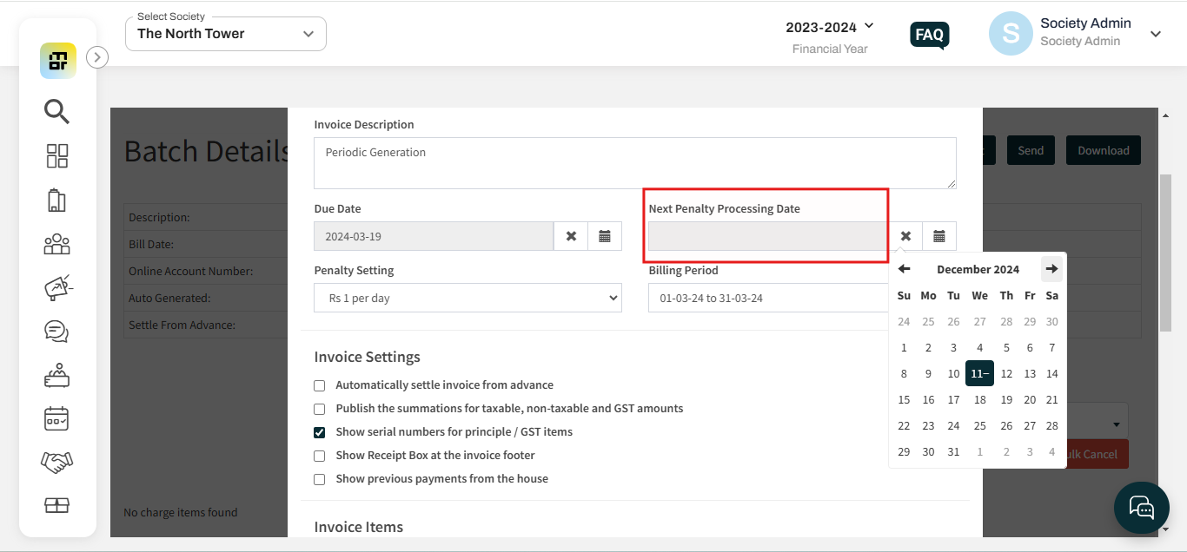Image resolution: width=1187 pixels, height=552 pixels.
Task: Uncheck show serial numbers for GST items
Action: [320, 431]
